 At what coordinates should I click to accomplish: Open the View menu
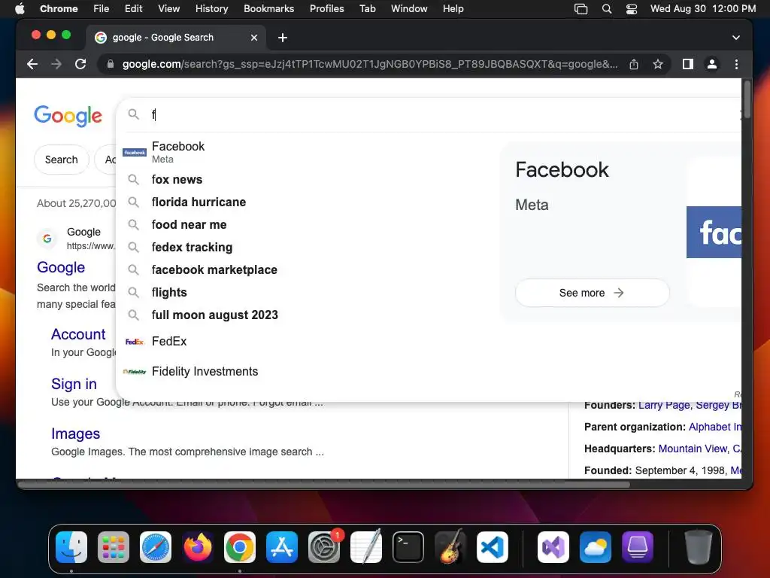[168, 9]
